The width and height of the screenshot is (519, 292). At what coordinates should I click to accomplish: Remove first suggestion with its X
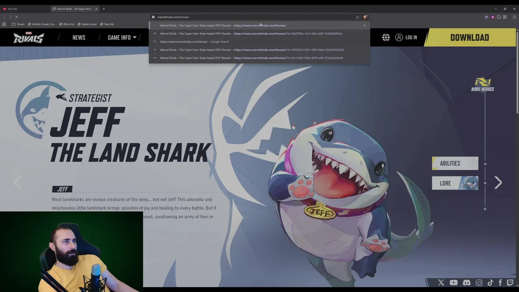364,25
